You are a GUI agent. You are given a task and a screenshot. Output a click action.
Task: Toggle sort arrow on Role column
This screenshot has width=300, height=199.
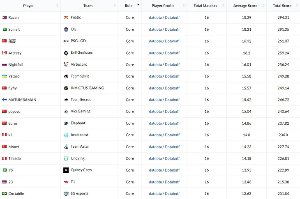[138, 5]
